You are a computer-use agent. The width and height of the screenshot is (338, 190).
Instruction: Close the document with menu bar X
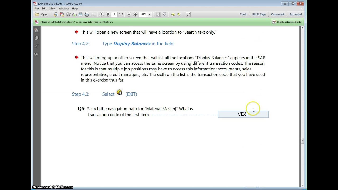click(302, 9)
